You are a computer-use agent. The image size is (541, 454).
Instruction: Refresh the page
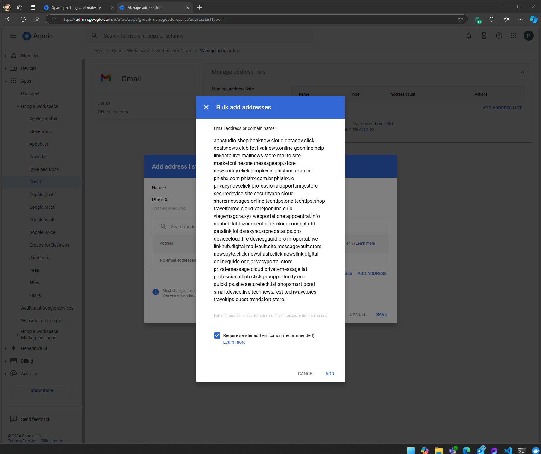pyautogui.click(x=23, y=19)
